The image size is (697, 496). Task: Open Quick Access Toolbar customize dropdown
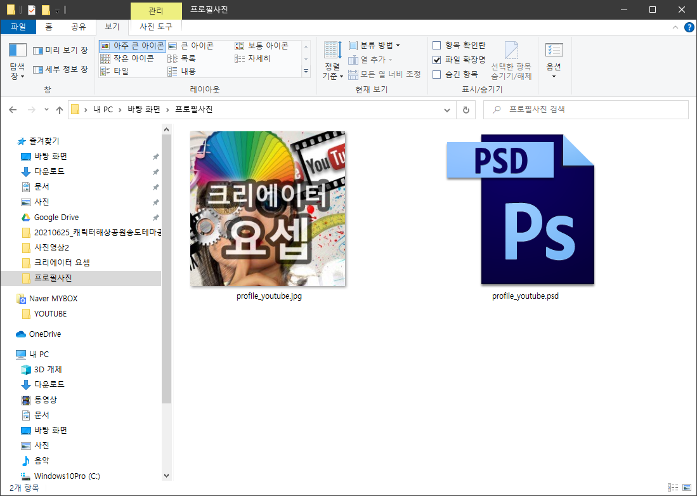pos(57,10)
